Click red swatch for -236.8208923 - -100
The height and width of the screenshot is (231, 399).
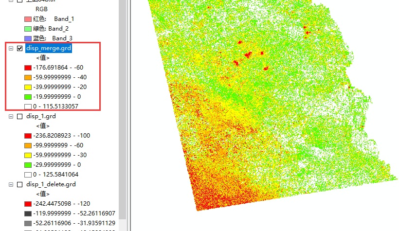28,136
